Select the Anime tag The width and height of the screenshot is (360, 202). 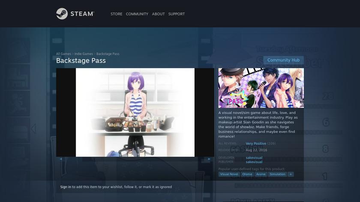click(261, 174)
